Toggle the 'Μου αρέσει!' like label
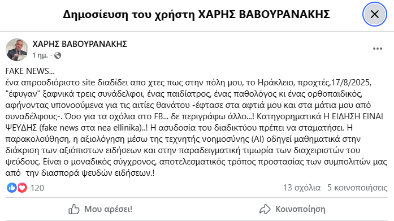This screenshot has height=221, width=394. click(x=108, y=209)
